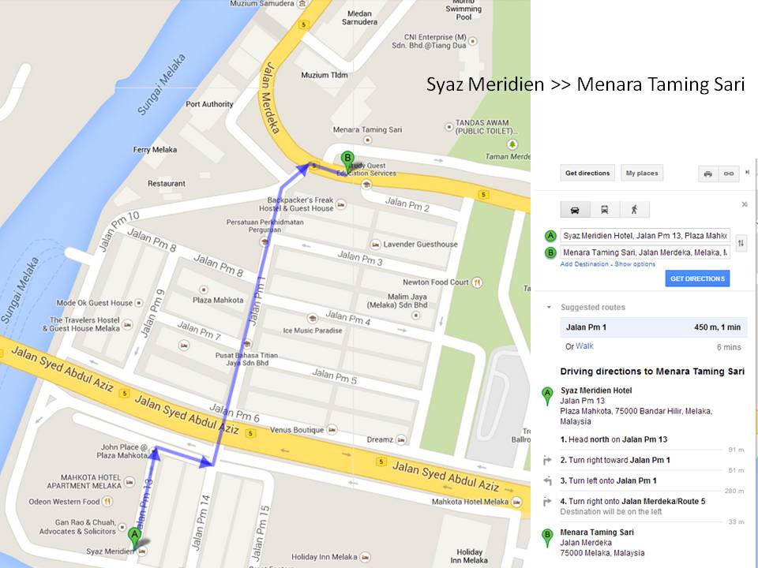Click the Taman Merdeka park tree icon

tap(512, 144)
